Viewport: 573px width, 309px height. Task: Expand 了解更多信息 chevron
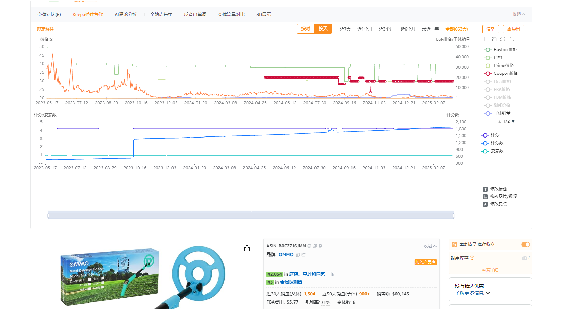click(488, 293)
